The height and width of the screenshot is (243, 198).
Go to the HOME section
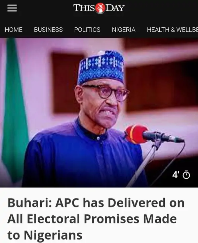[x=13, y=30]
